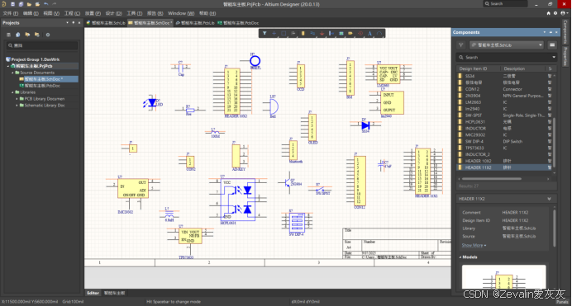Click the Show More link in the details section

tap(474, 245)
